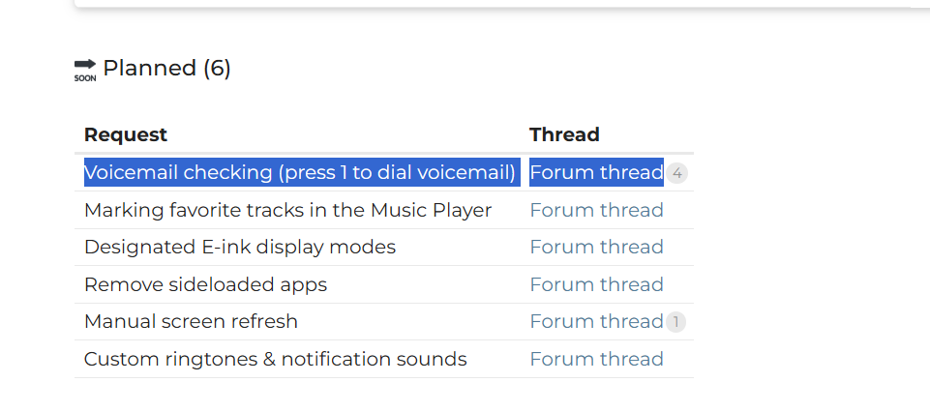The image size is (930, 412).
Task: Click the Marking favorite tracks in the Music Player text
Action: click(287, 211)
